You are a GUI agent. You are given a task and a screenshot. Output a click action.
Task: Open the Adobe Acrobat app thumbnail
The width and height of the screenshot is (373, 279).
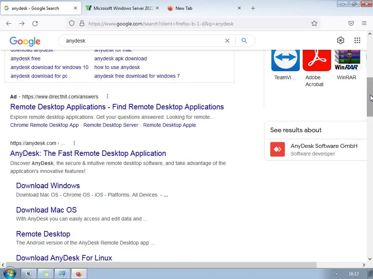317,61
